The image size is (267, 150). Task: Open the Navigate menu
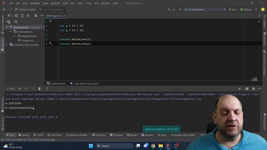tap(35, 3)
